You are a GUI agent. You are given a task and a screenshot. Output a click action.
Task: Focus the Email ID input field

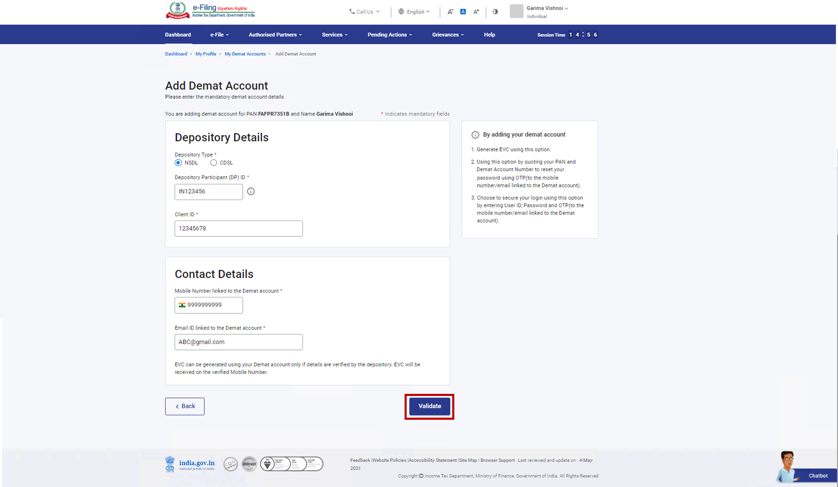click(238, 342)
